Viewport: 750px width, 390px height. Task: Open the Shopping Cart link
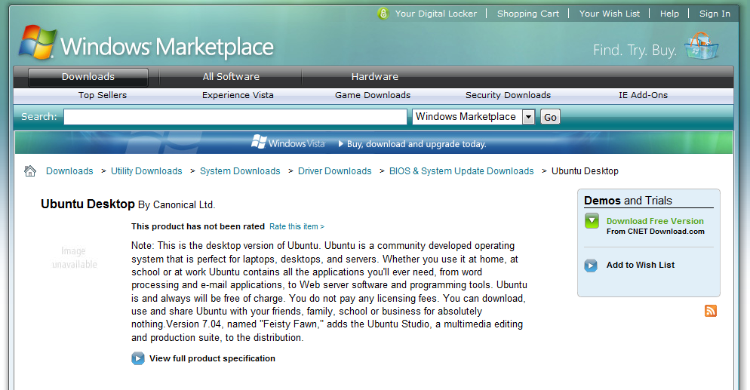528,14
